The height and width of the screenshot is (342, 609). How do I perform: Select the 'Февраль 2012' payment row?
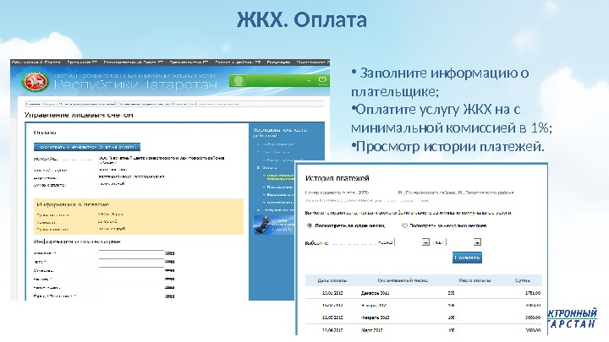423,318
